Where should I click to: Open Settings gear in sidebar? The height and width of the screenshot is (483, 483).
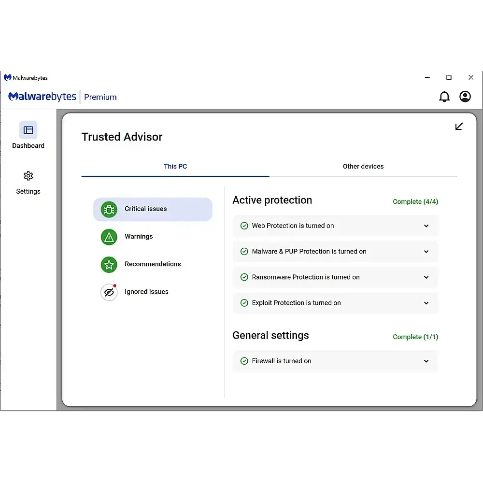point(28,176)
